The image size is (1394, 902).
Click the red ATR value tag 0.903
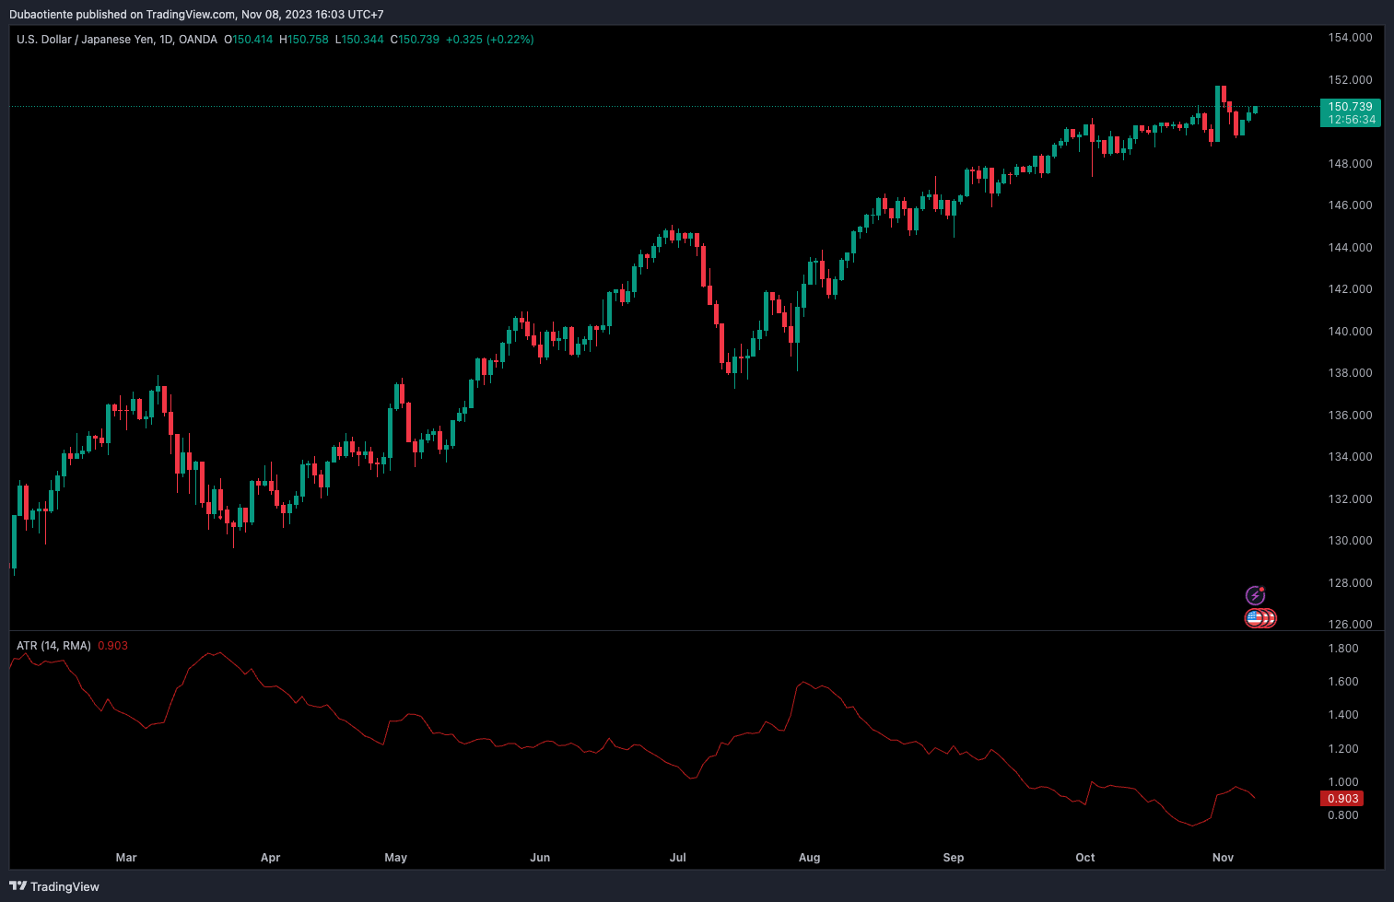pyautogui.click(x=1342, y=799)
